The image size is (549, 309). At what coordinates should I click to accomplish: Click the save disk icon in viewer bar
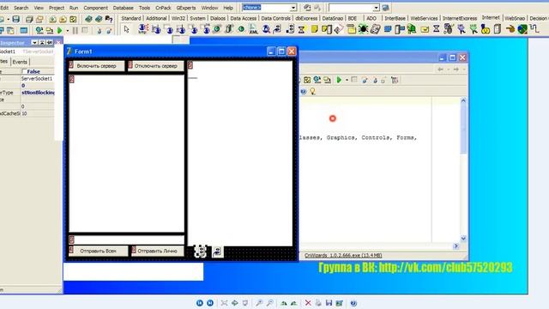pyautogui.click(x=329, y=303)
